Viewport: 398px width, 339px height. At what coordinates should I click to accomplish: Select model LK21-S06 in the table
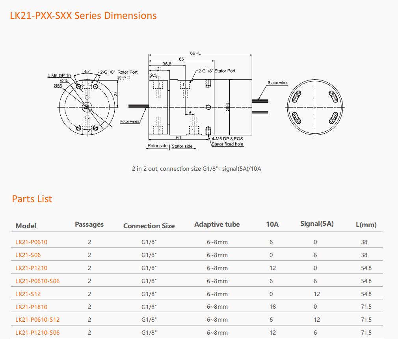point(28,255)
